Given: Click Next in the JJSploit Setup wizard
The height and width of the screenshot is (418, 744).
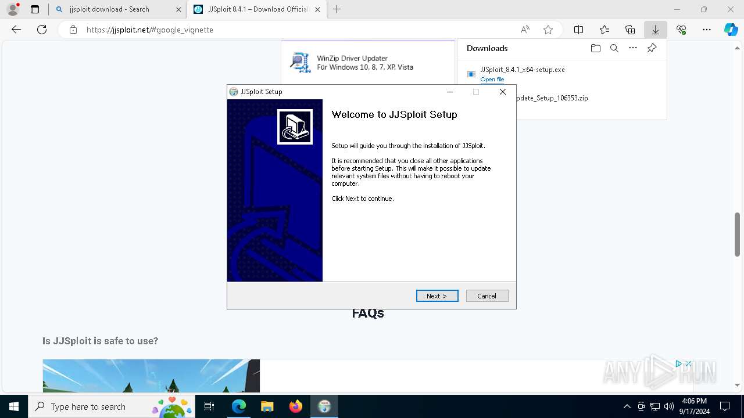Looking at the screenshot, I should 437,296.
